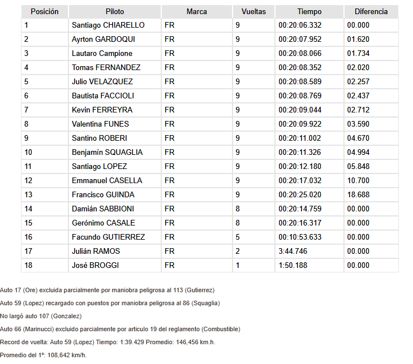Select the José BROGGI pilot cell

pyautogui.click(x=115, y=265)
